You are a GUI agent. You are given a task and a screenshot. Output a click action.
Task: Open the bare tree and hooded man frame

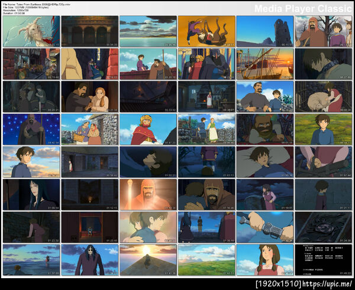pyautogui.click(x=324, y=31)
